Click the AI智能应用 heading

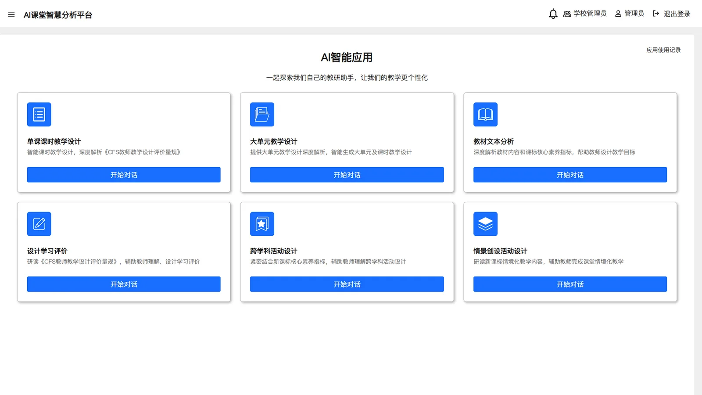click(x=347, y=57)
